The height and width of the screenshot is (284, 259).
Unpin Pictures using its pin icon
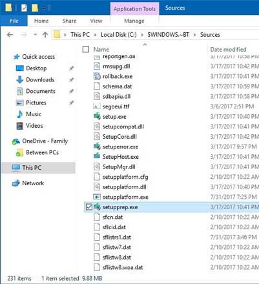[71, 103]
